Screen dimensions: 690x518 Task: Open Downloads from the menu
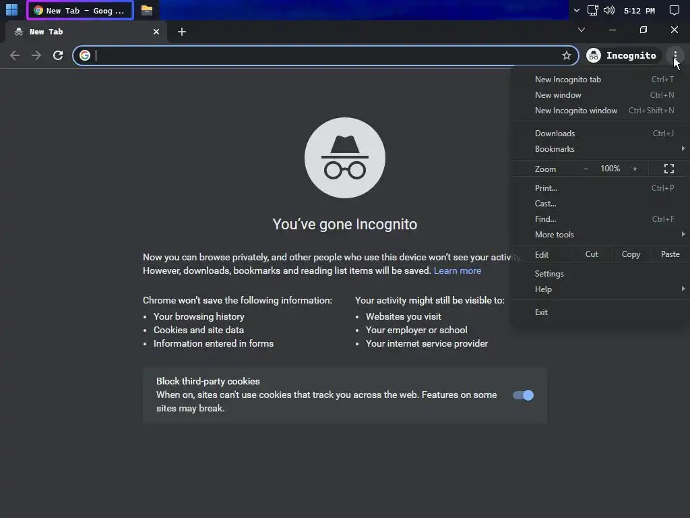600,134
